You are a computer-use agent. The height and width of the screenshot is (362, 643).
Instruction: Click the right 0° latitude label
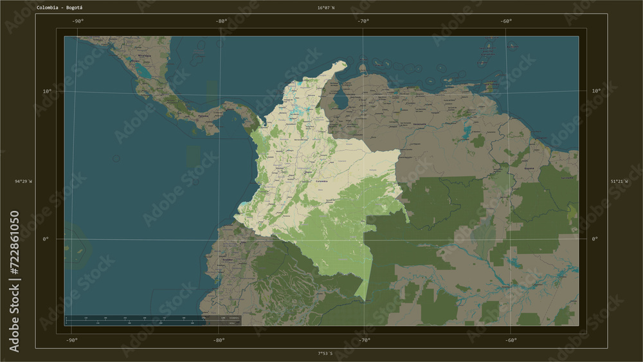click(x=595, y=239)
